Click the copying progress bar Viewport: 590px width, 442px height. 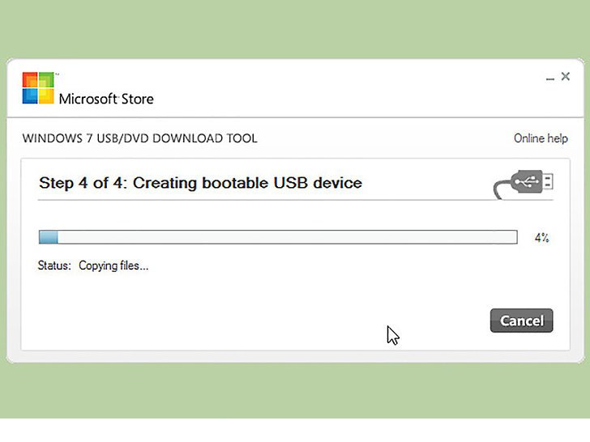(x=278, y=237)
